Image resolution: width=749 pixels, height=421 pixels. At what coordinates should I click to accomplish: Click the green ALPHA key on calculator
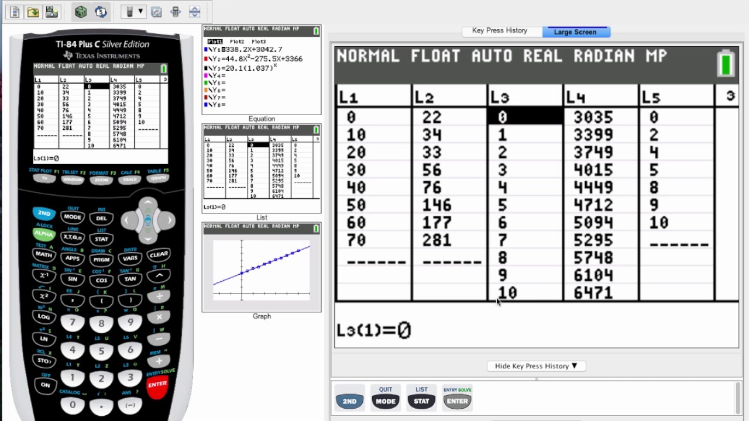44,234
